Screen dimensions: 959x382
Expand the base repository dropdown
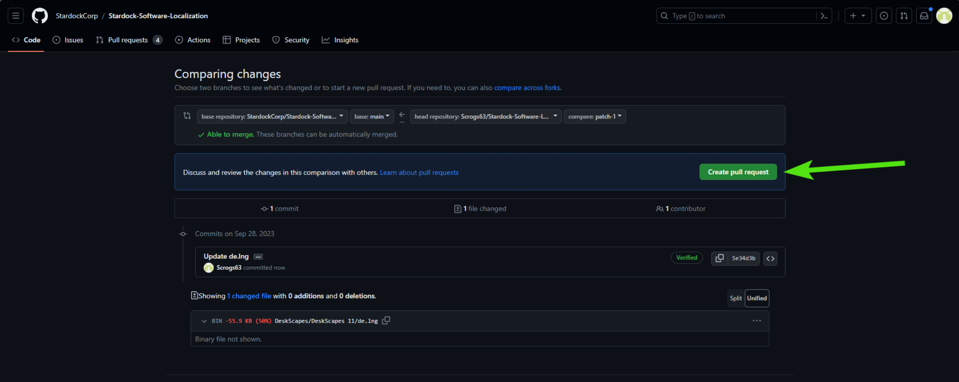click(x=272, y=116)
